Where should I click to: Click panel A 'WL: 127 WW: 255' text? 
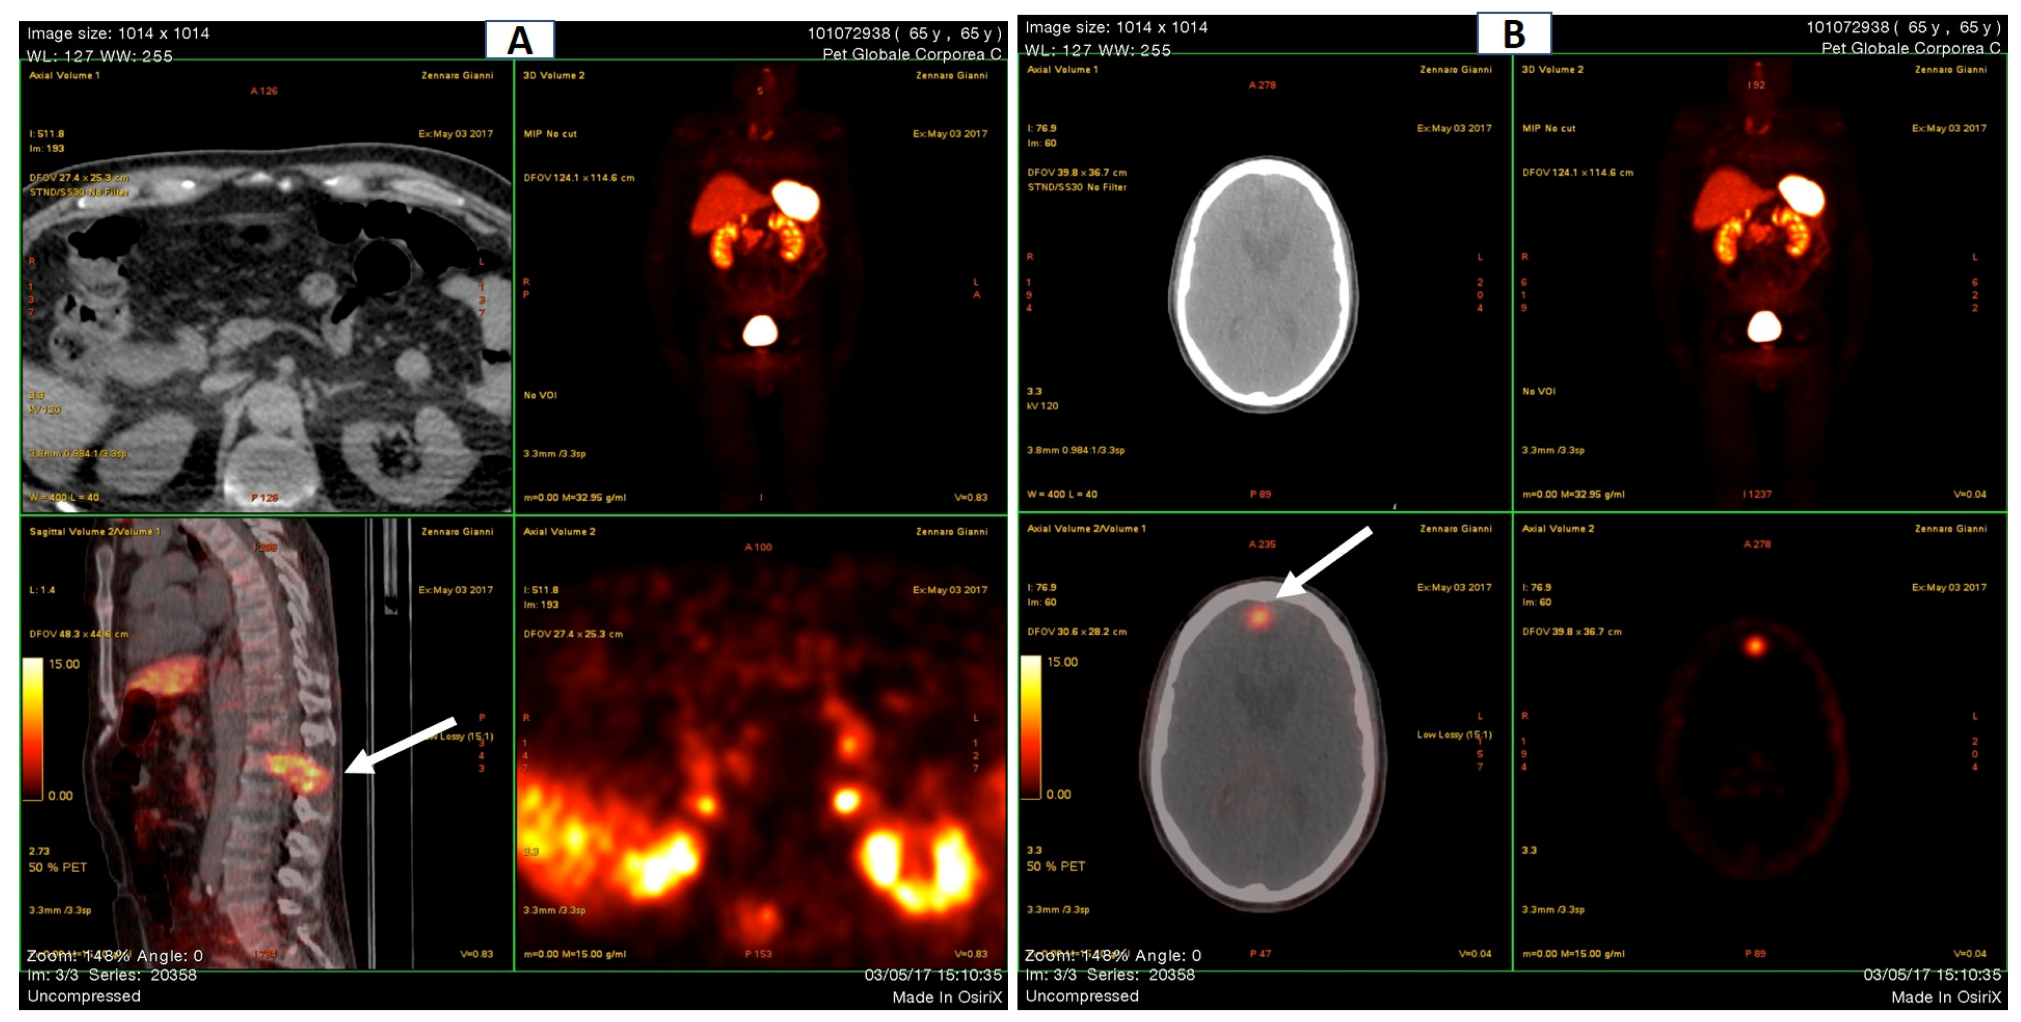100,56
